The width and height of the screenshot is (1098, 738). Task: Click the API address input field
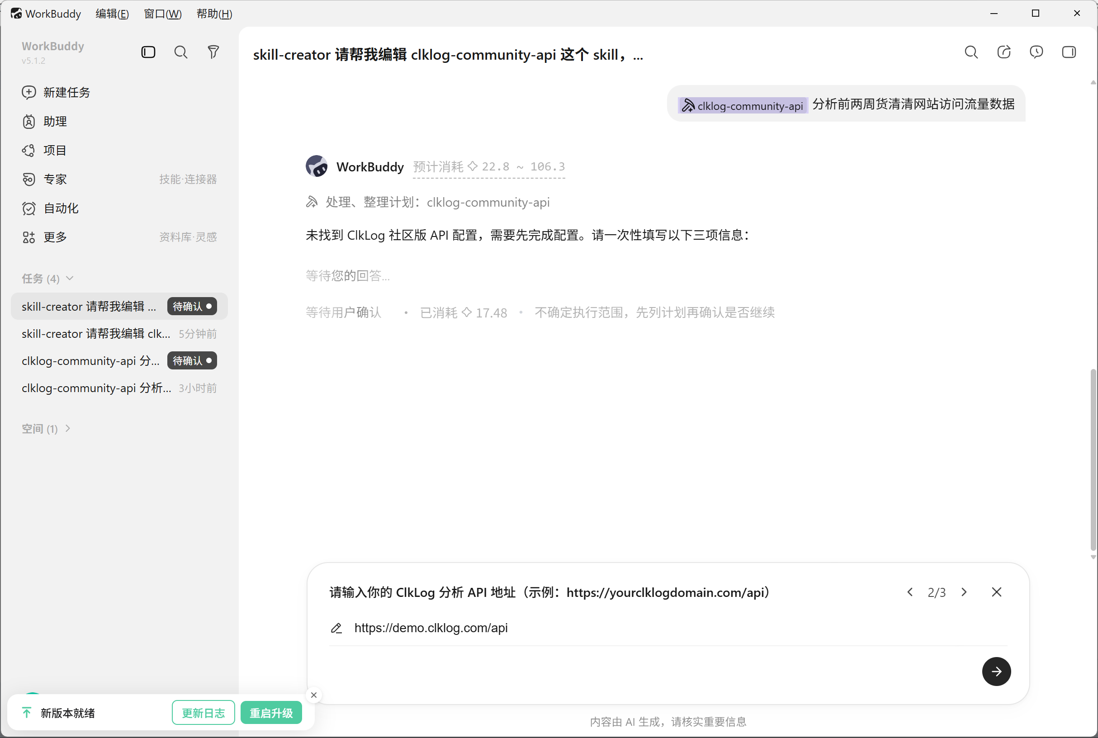pyautogui.click(x=668, y=628)
